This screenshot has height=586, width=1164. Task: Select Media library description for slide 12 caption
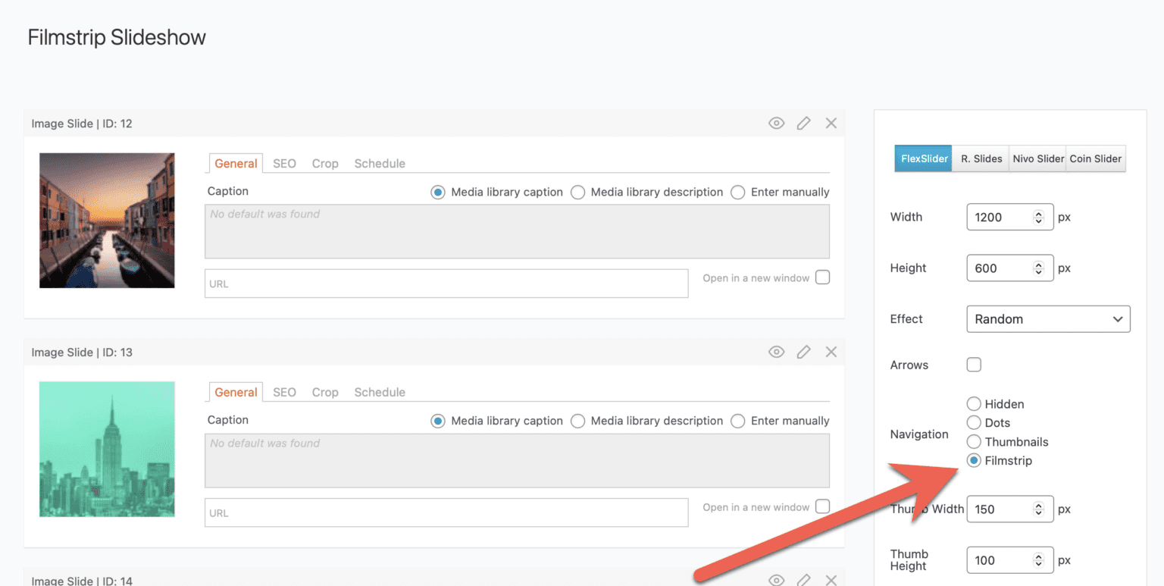coord(577,192)
